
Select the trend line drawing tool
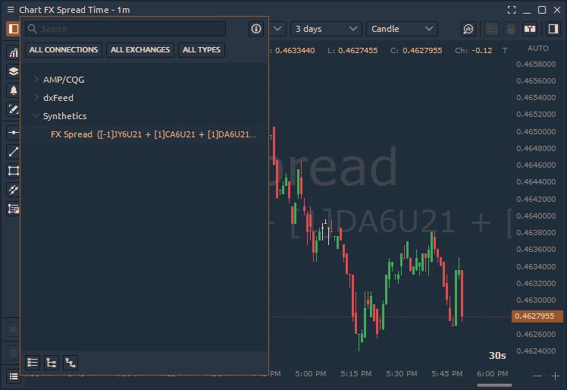13,152
